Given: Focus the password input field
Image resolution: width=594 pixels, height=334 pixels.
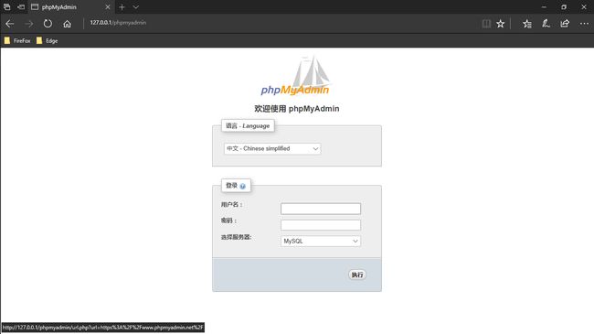Looking at the screenshot, I should point(321,225).
